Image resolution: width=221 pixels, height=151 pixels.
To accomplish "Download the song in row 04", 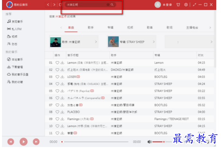I will pos(62,84).
